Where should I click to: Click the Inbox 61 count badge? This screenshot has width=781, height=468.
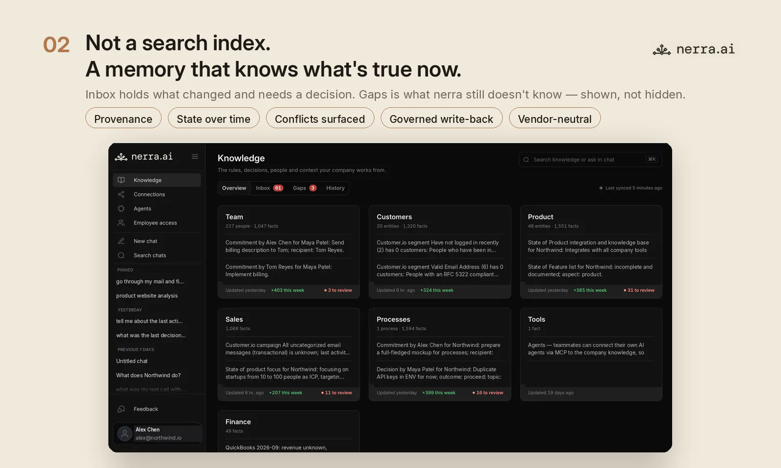point(278,188)
